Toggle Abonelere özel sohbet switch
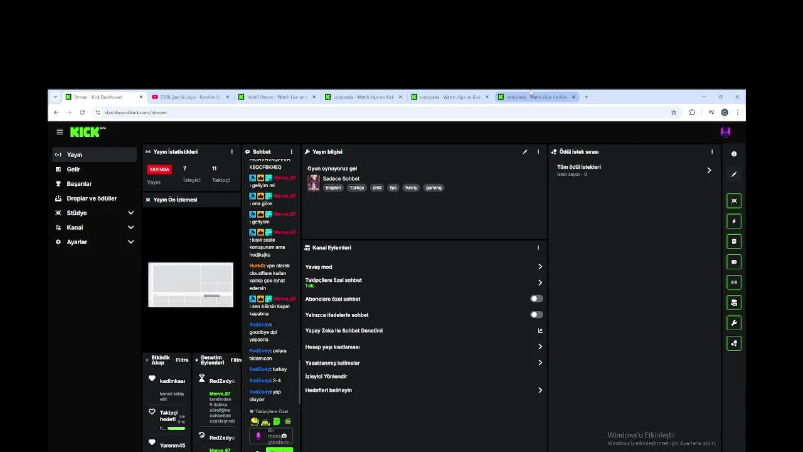Image resolution: width=803 pixels, height=452 pixels. tap(536, 299)
